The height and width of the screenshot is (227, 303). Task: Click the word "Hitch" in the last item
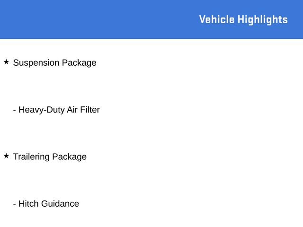[x=28, y=203]
